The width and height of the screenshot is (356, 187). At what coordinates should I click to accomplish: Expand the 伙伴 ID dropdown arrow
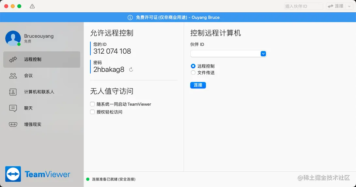click(263, 54)
